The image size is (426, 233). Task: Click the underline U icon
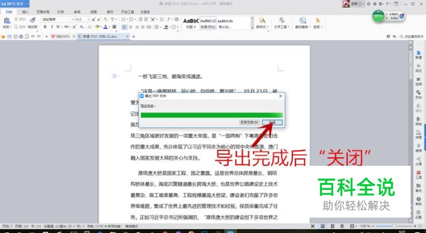click(58, 27)
